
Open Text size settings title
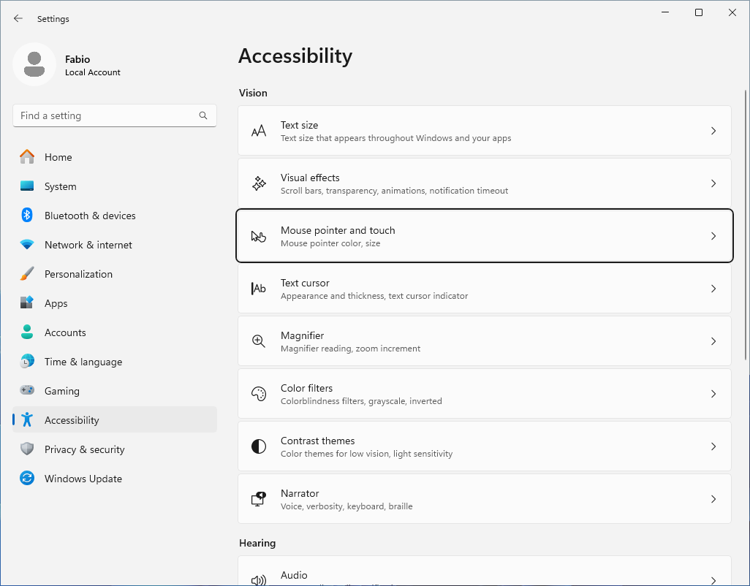pyautogui.click(x=300, y=125)
